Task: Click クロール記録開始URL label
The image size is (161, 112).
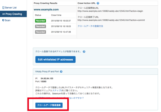Action: pos(88,8)
